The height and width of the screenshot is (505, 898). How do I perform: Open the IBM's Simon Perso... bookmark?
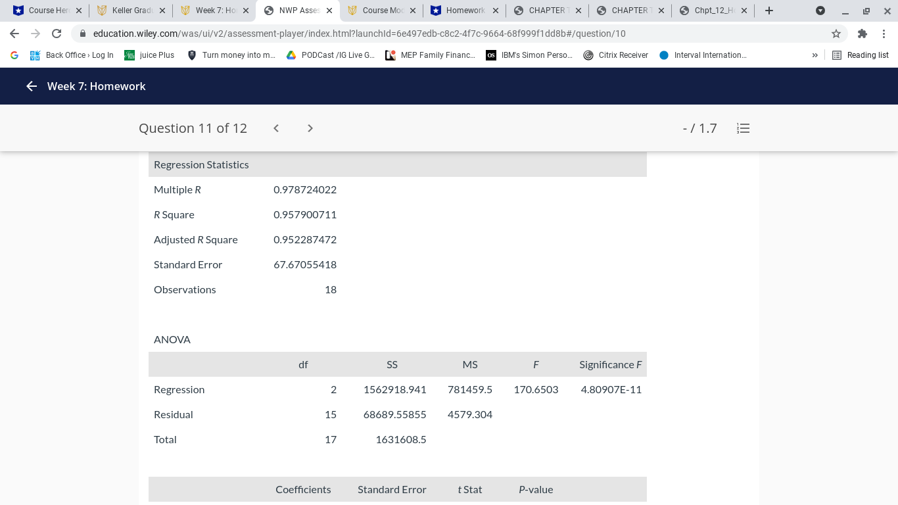[x=529, y=55]
